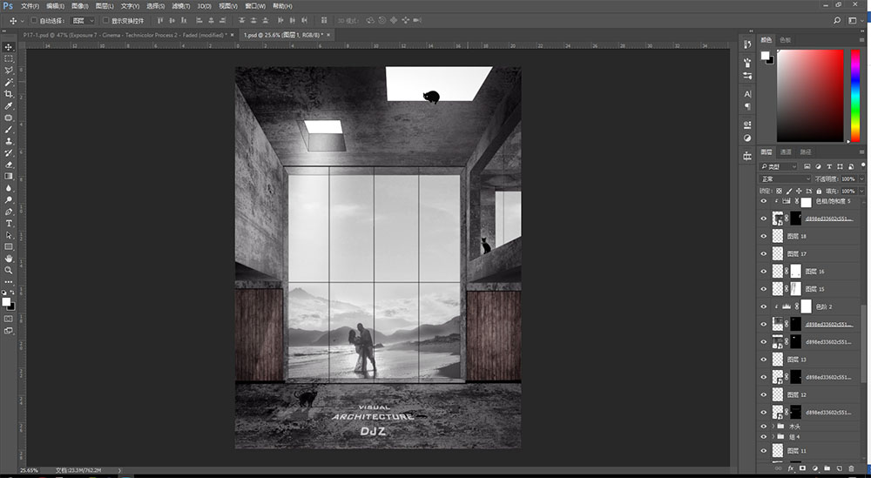Open the Character panel icon
The height and width of the screenshot is (478, 871).
(x=747, y=94)
